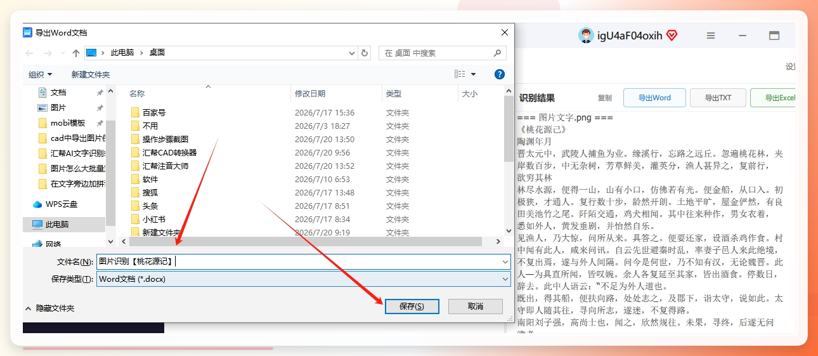Click the address bar refresh icon

click(x=364, y=53)
